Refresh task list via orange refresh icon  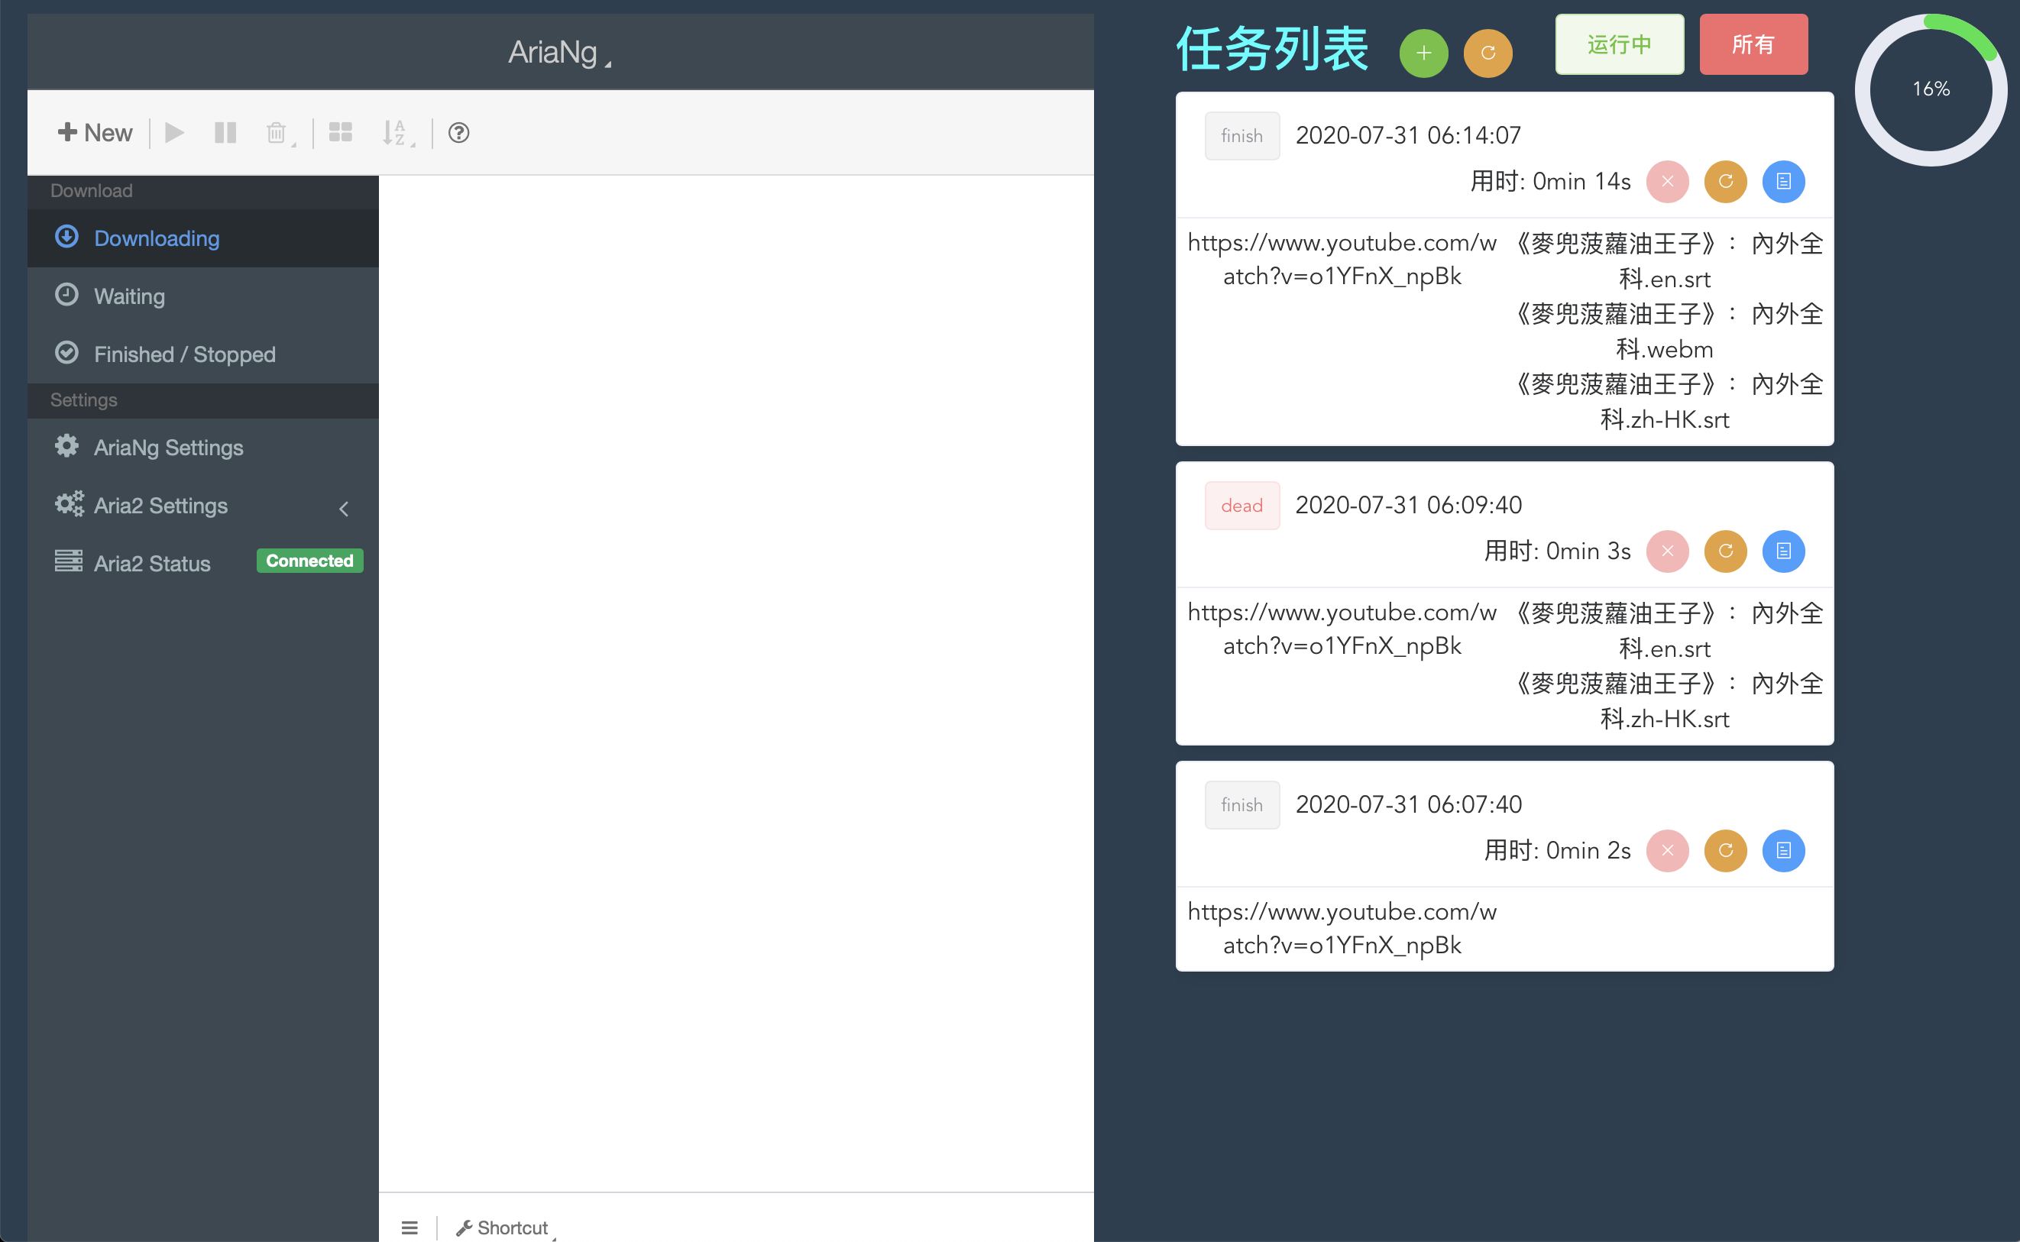click(x=1487, y=53)
